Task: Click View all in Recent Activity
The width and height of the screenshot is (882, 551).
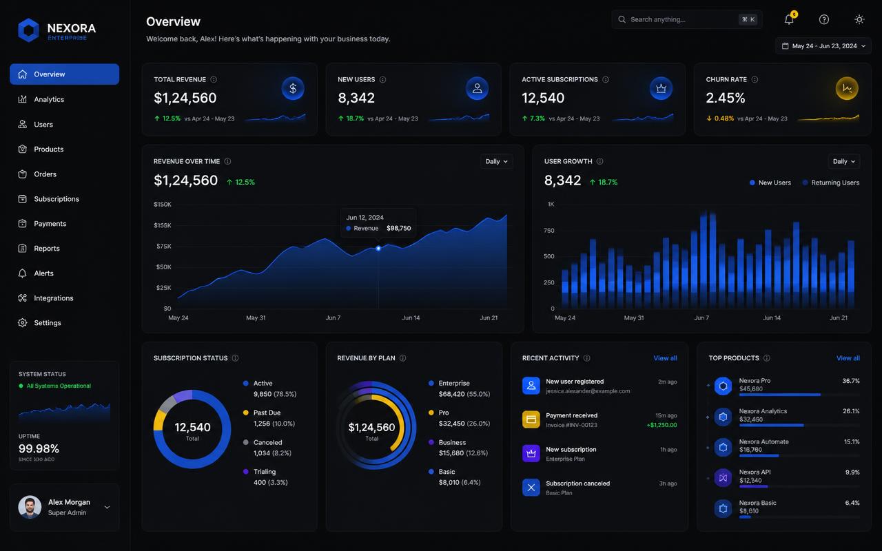Action: point(665,358)
